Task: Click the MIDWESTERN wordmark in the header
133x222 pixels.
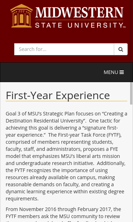Action: pyautogui.click(x=79, y=12)
